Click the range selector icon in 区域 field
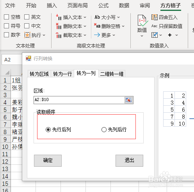This screenshot has width=194, height=192. click(128, 100)
